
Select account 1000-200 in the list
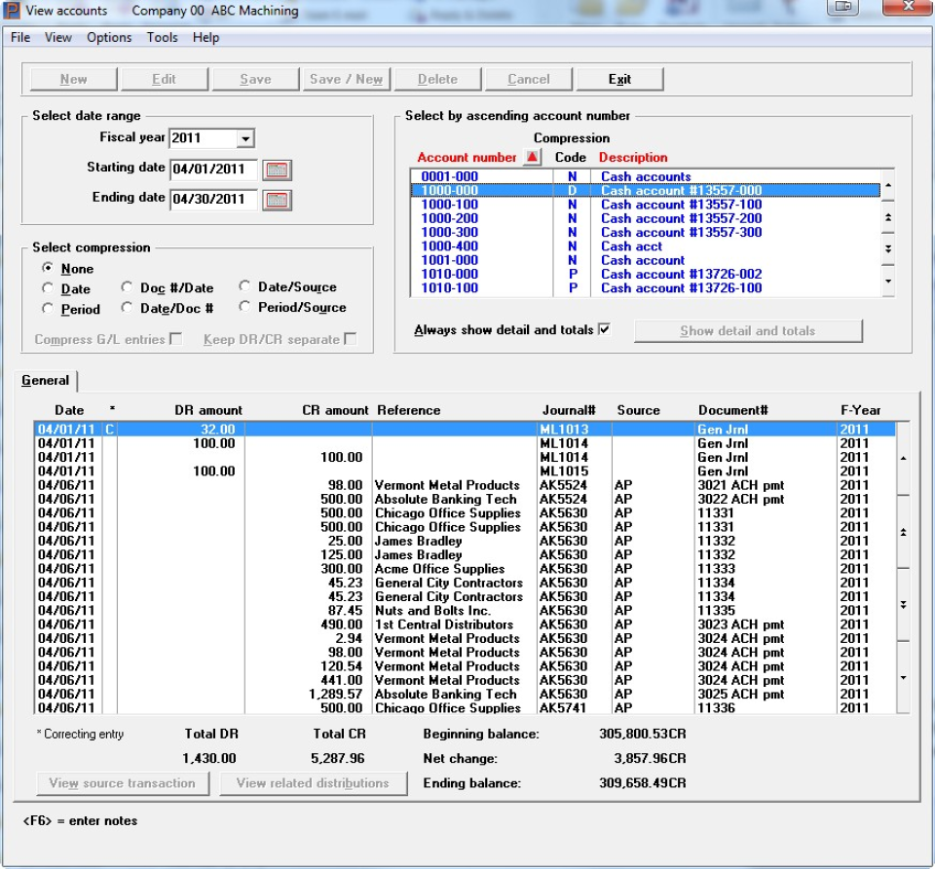448,219
